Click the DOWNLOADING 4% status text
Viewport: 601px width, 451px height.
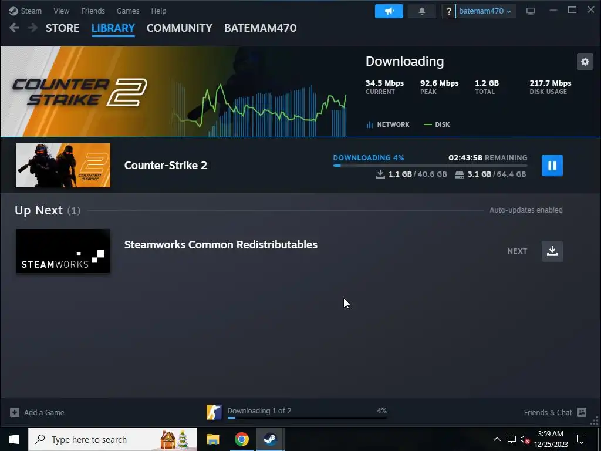(369, 157)
